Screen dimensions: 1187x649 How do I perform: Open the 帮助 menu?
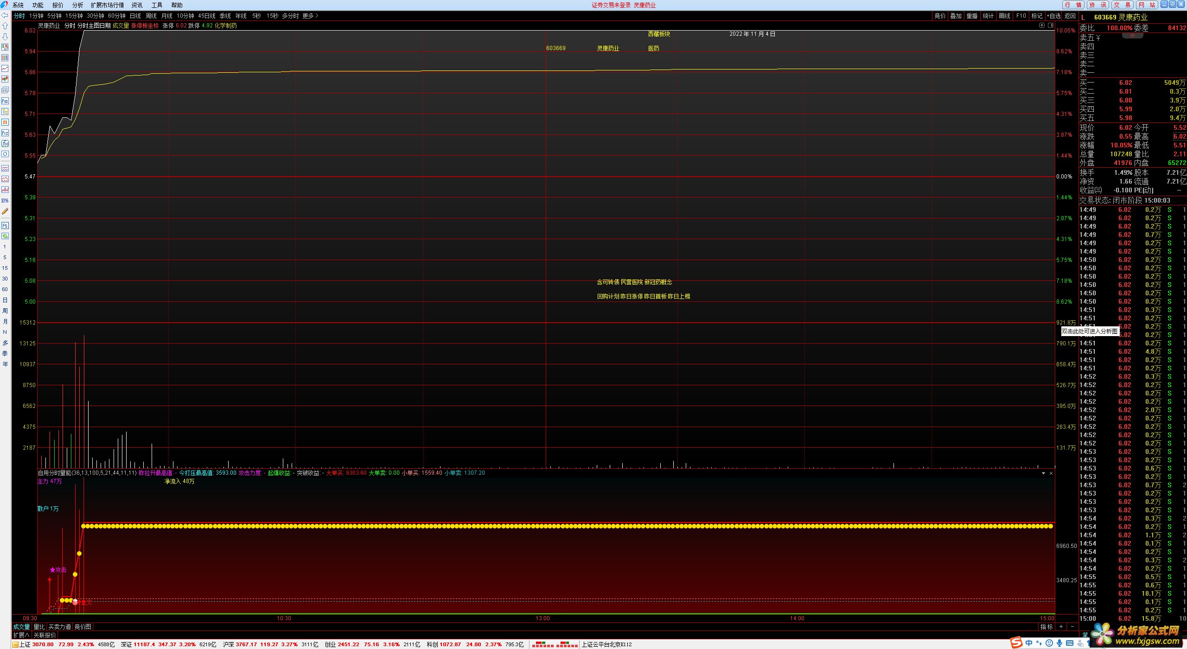tap(177, 5)
